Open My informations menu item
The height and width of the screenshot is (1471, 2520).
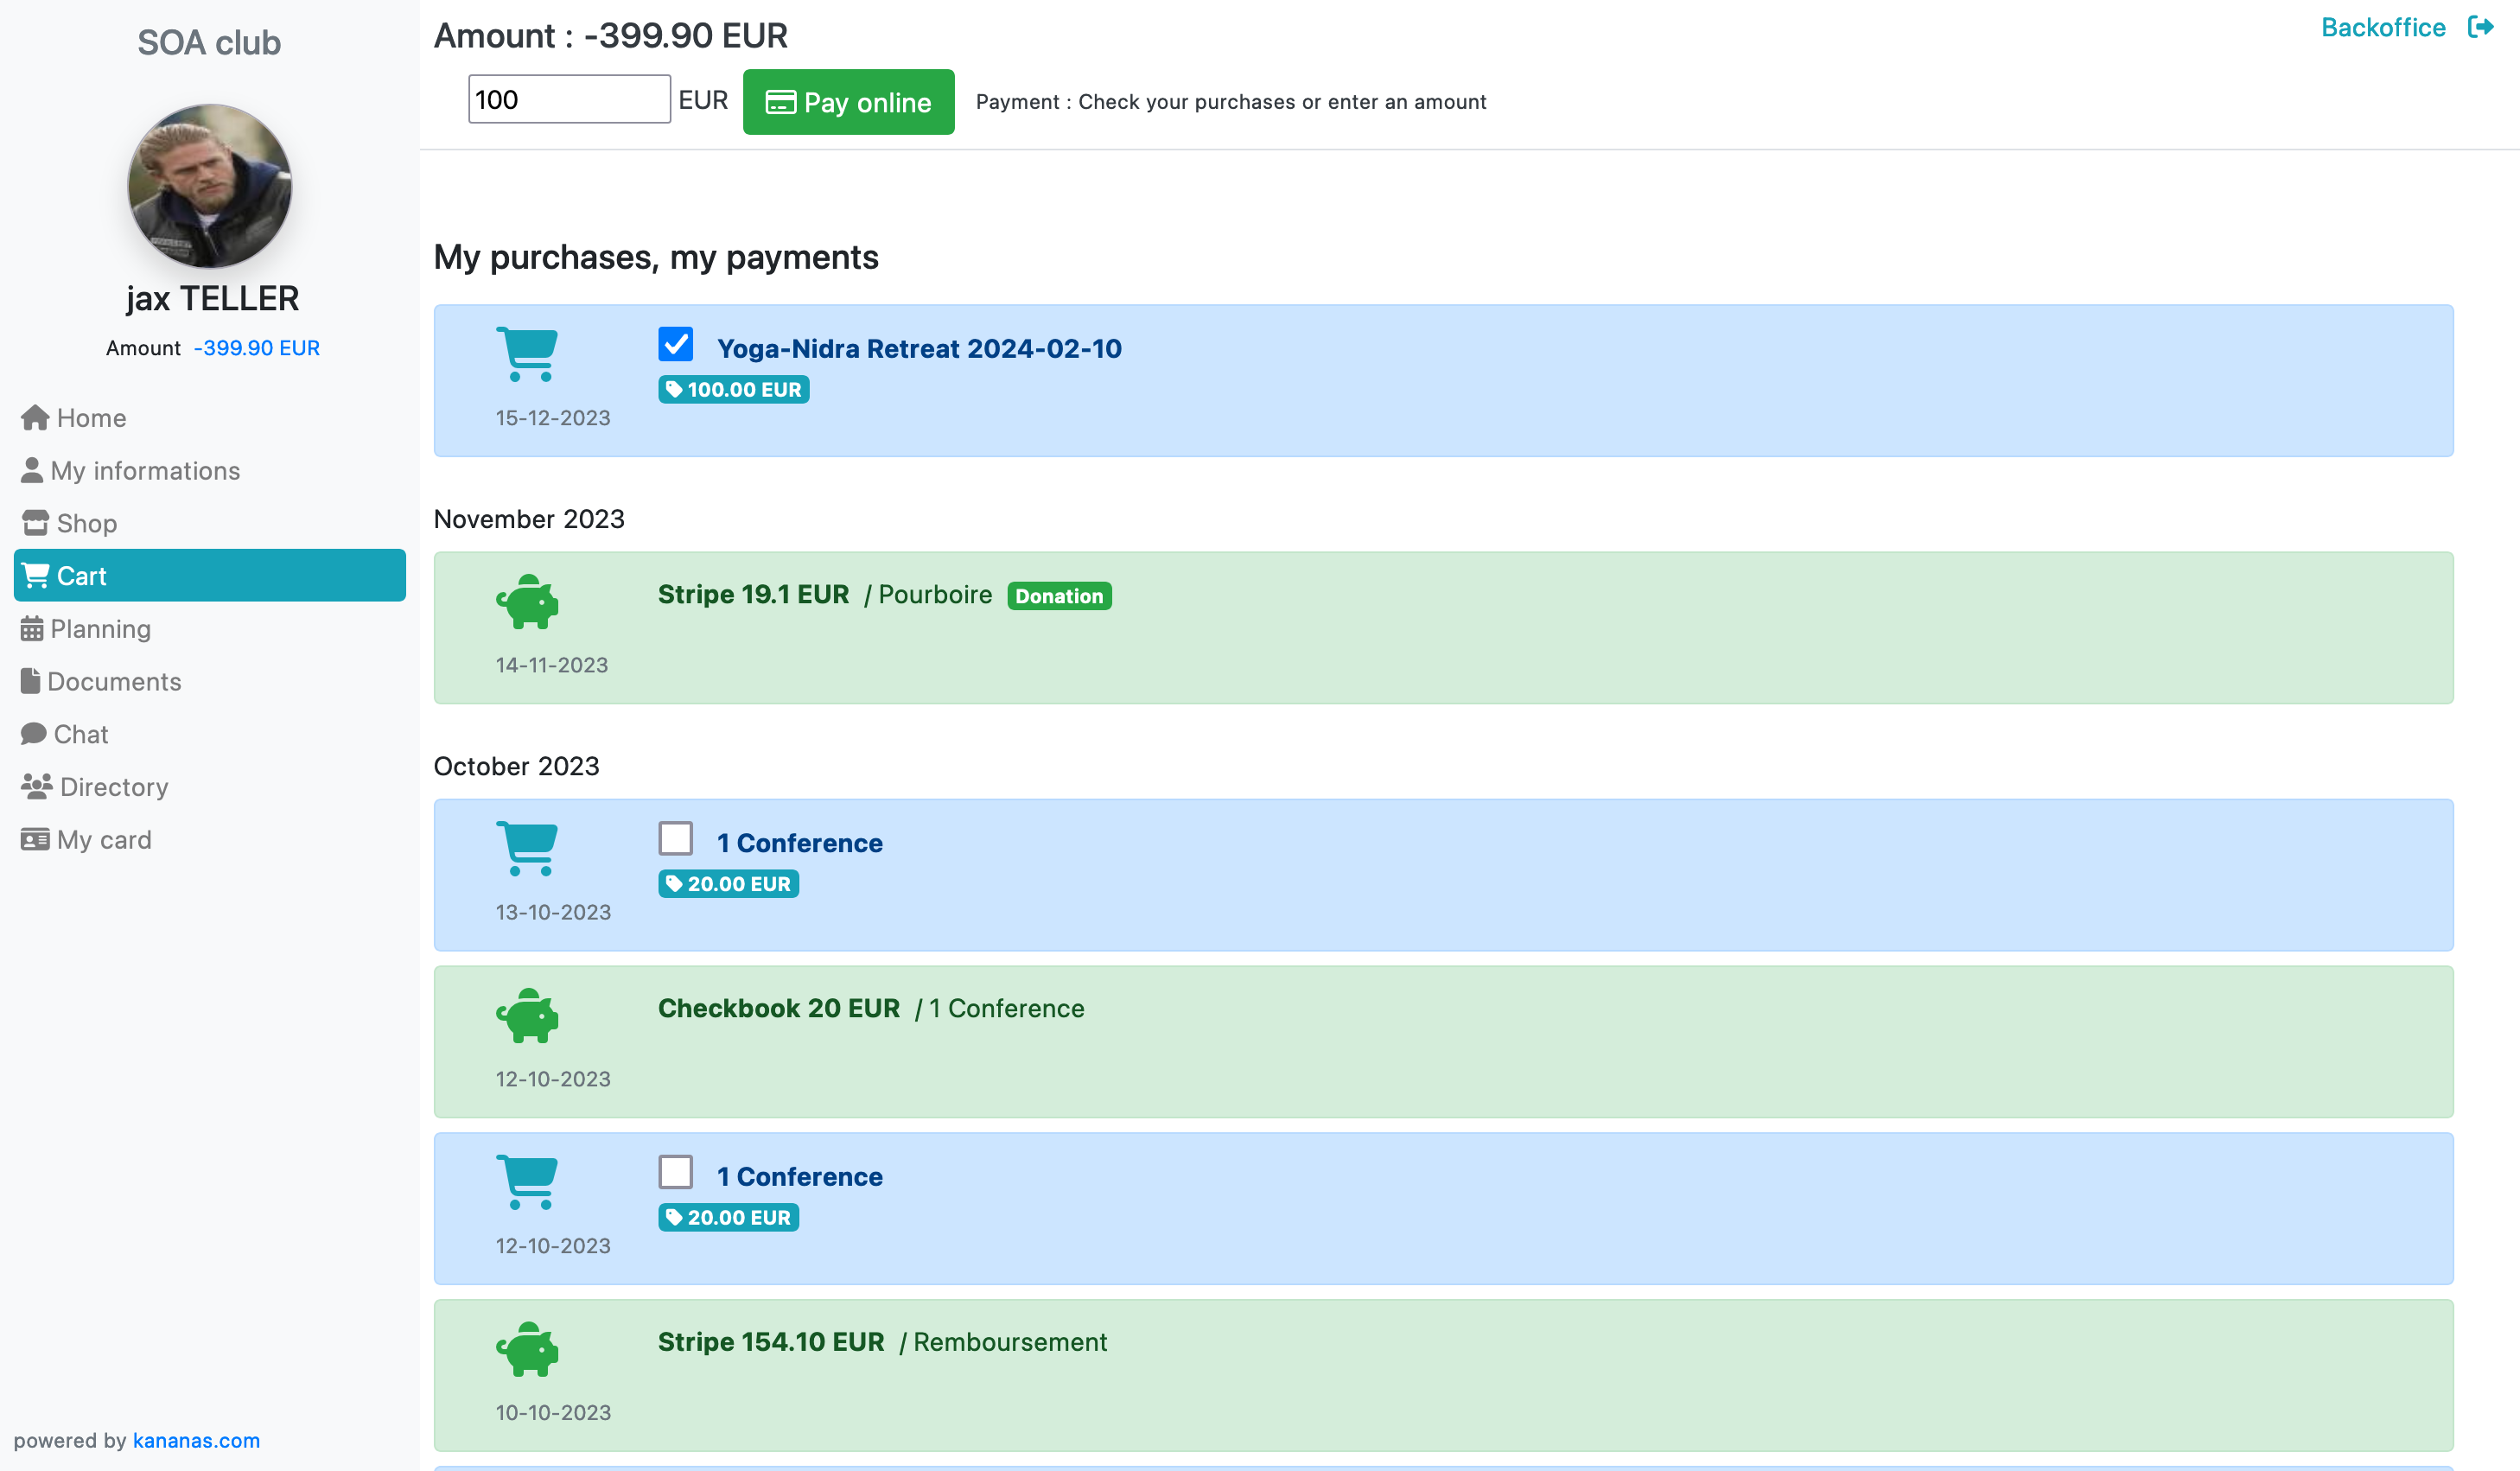coord(210,470)
